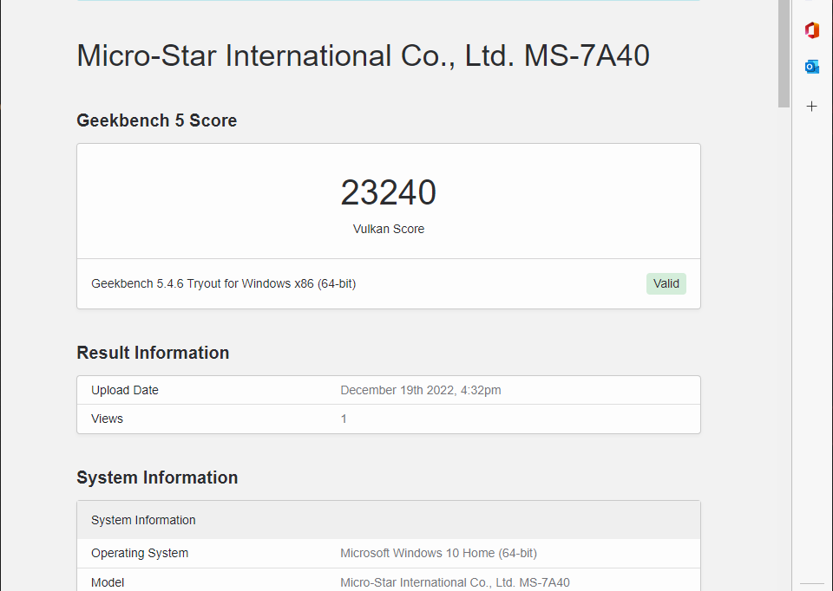Screen dimensions: 833x591
Task: Click the Views count value 1
Action: coord(344,419)
